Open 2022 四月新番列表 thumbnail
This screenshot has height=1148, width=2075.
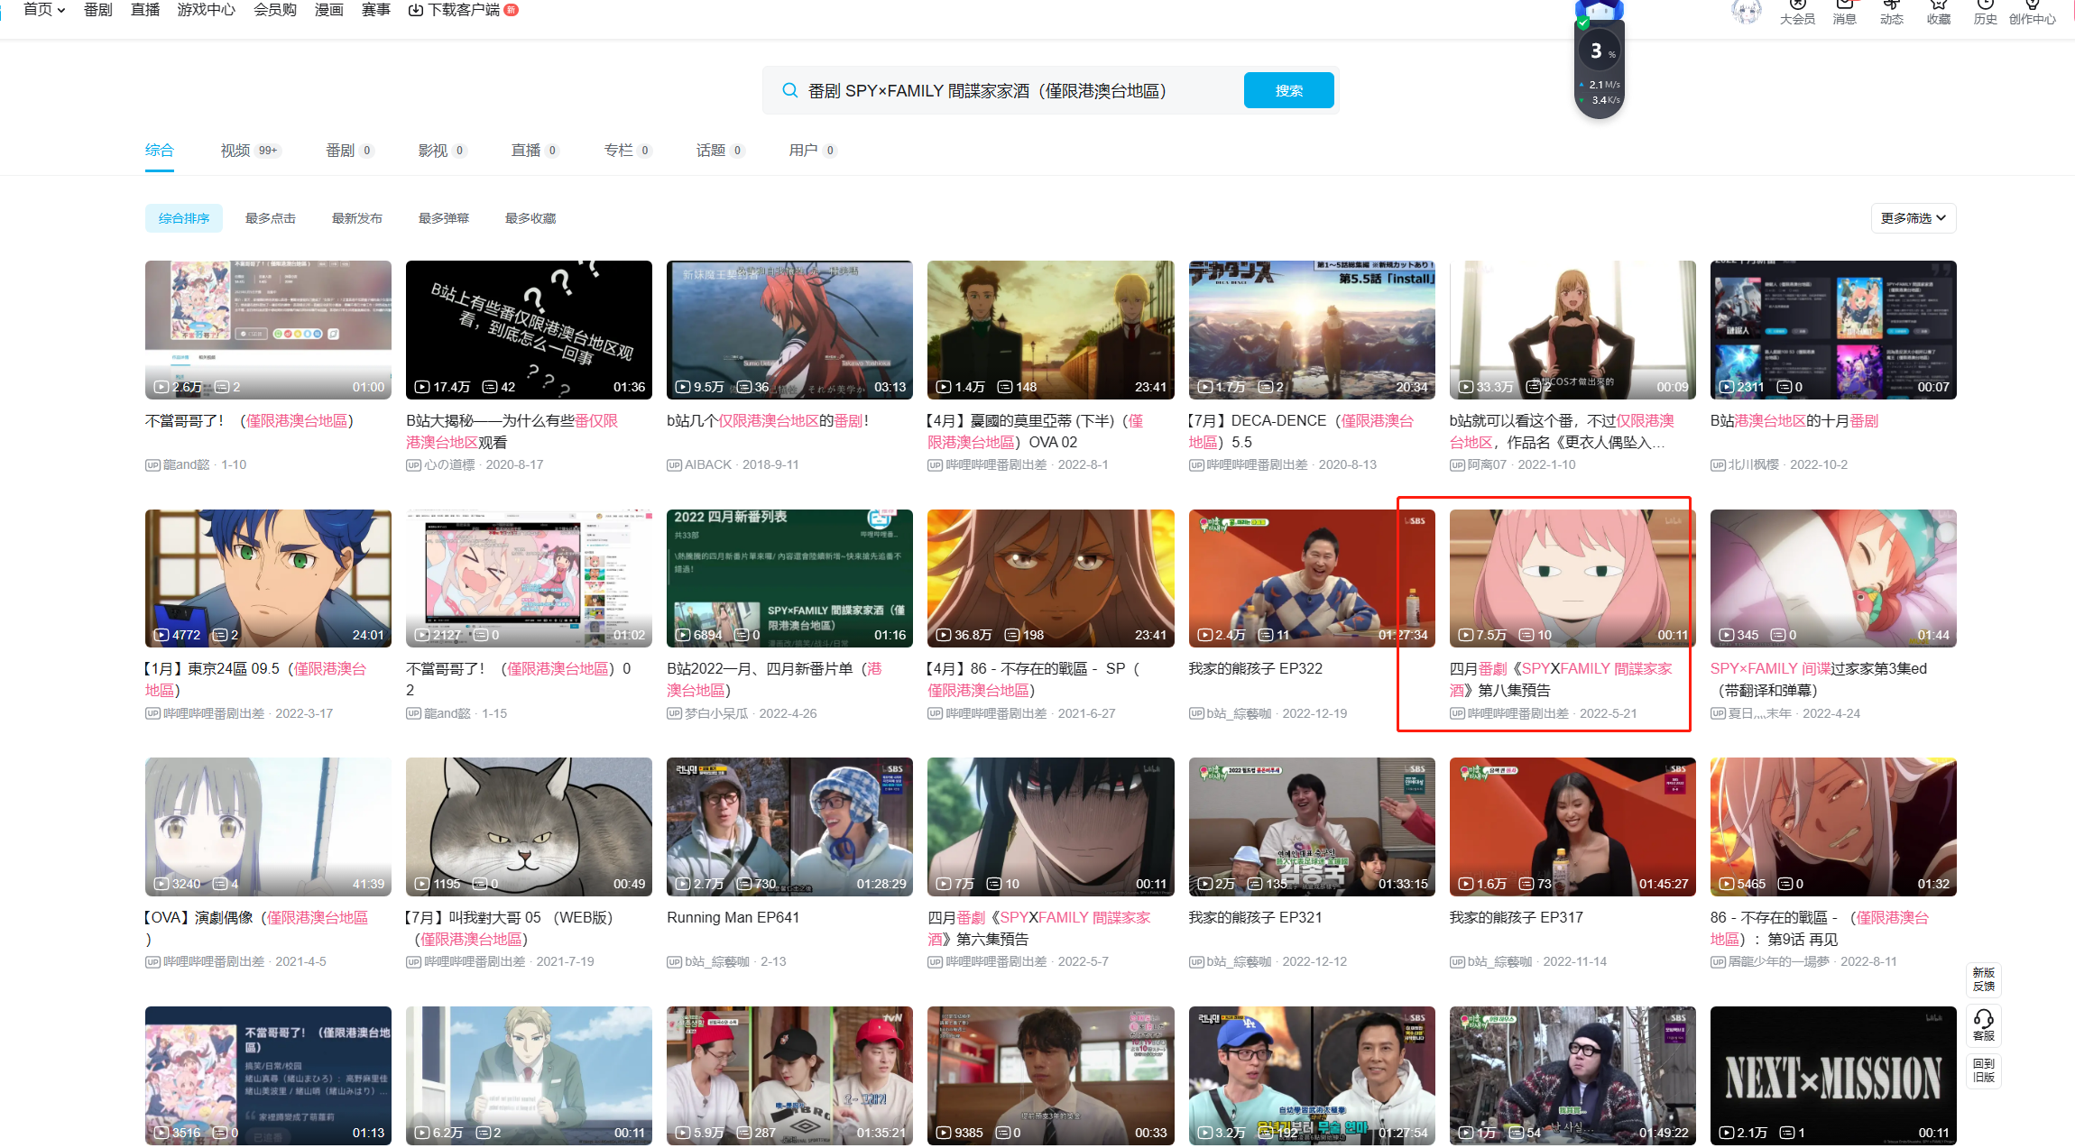pyautogui.click(x=789, y=578)
